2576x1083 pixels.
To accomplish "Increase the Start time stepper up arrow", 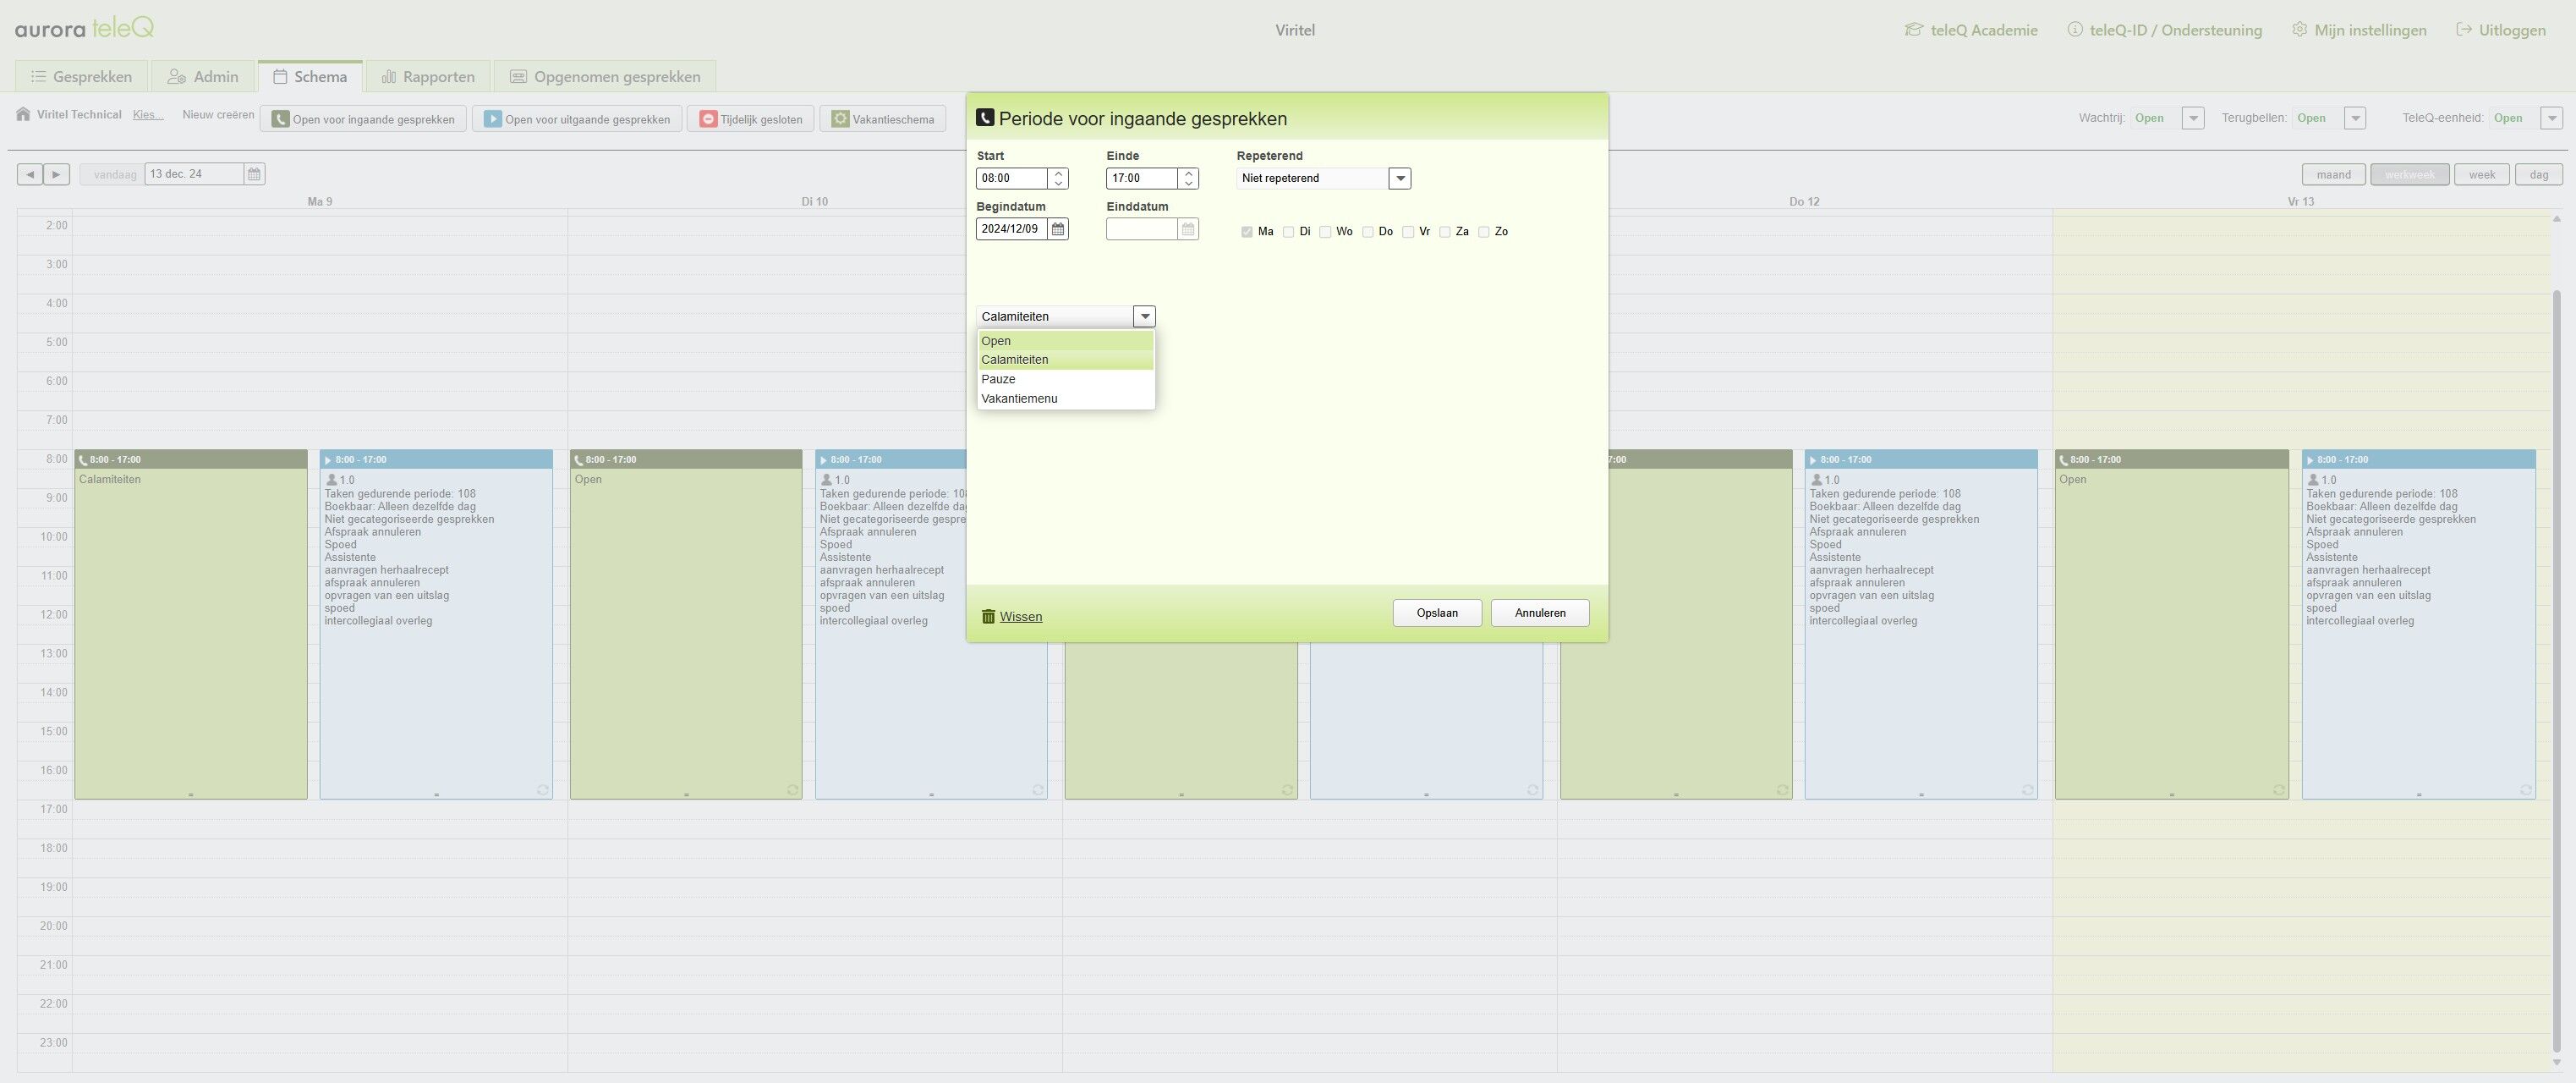I will click(1058, 173).
